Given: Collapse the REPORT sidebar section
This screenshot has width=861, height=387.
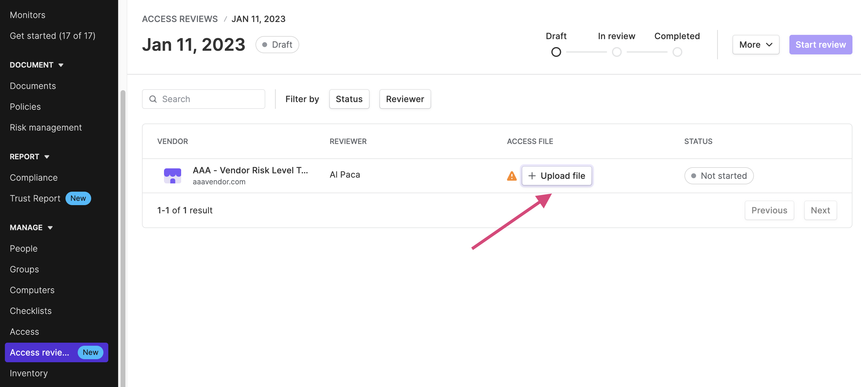Looking at the screenshot, I should click(x=29, y=157).
